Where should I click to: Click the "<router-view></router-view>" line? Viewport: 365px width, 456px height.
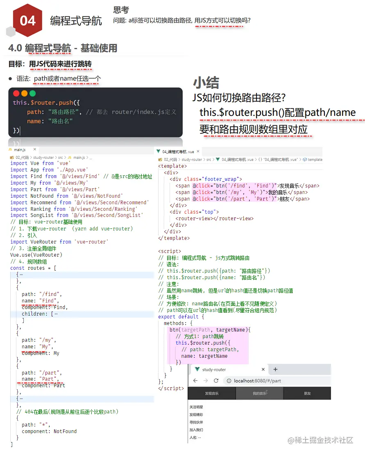point(214,219)
